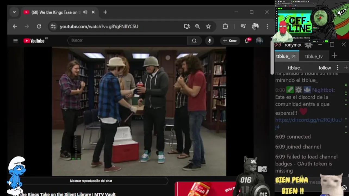Open a new Chrome tab
Screen dimensions: 349x196
105,12
